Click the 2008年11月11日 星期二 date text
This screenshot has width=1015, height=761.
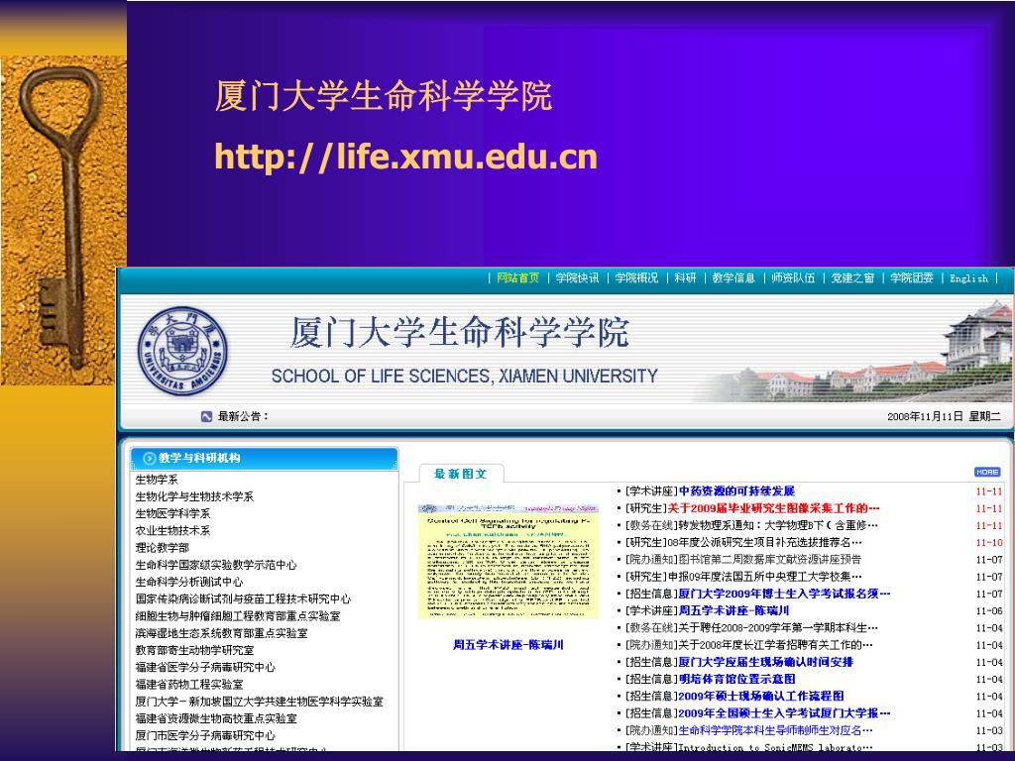(x=944, y=417)
